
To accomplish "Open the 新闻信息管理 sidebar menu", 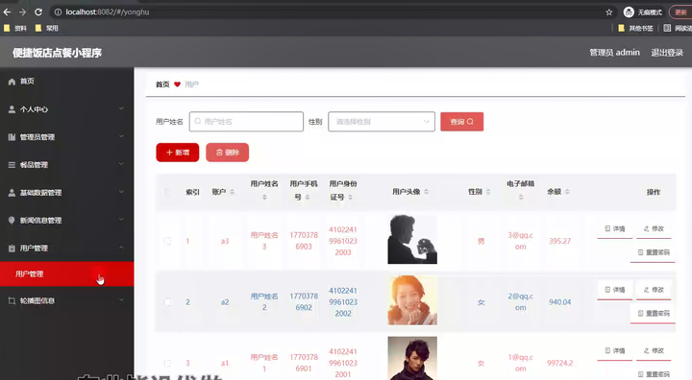I will pyautogui.click(x=66, y=221).
